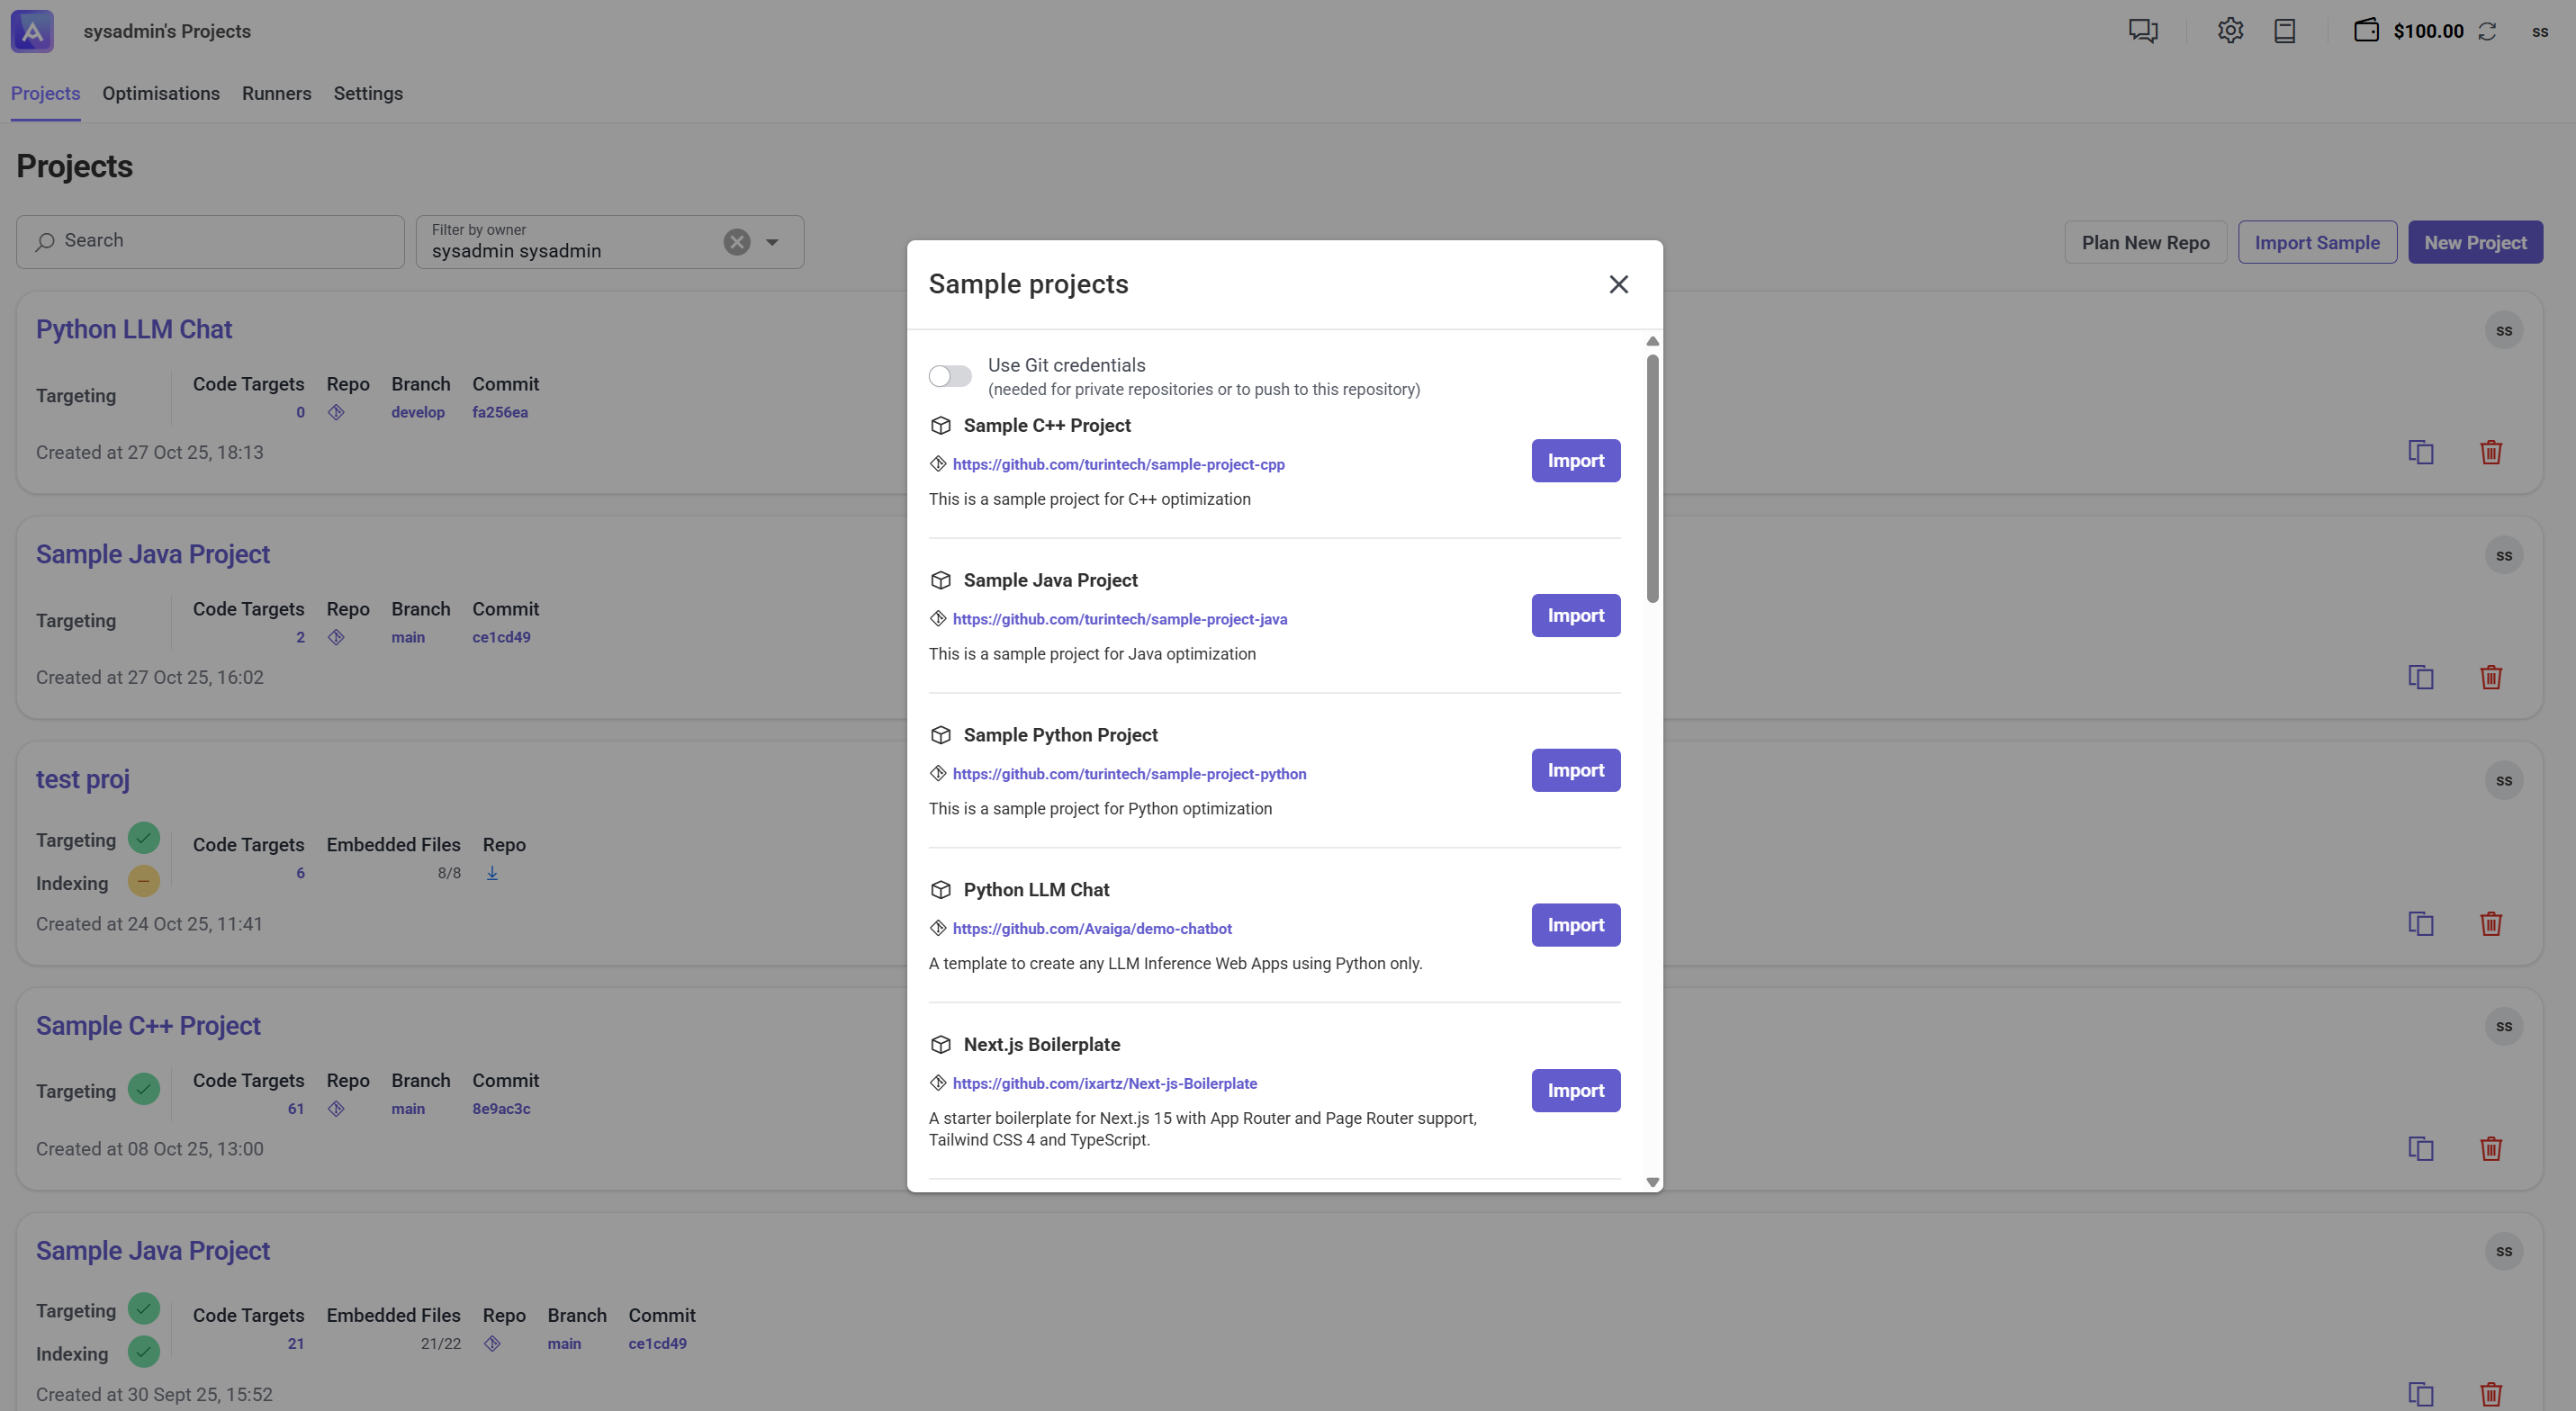This screenshot has width=2576, height=1411.
Task: Download test proj repo archive
Action: coord(492,873)
